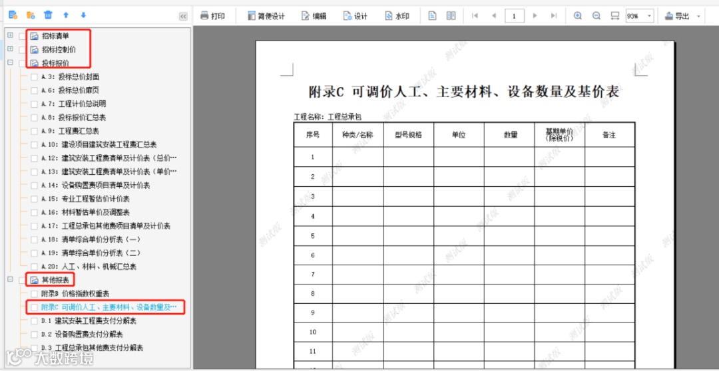The image size is (719, 371).
Task: Open the 设计 design tool
Action: 356,16
